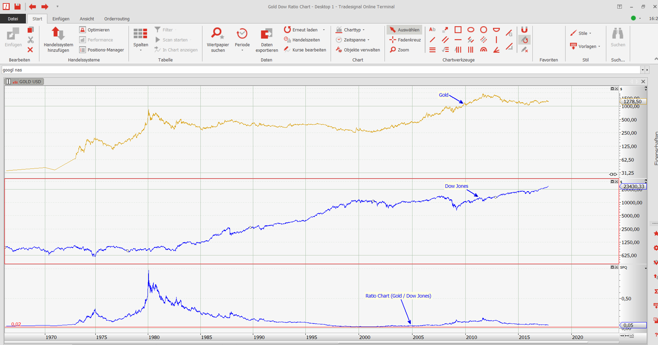The image size is (658, 345).
Task: Click the save icon in title bar
Action: [x=18, y=6]
